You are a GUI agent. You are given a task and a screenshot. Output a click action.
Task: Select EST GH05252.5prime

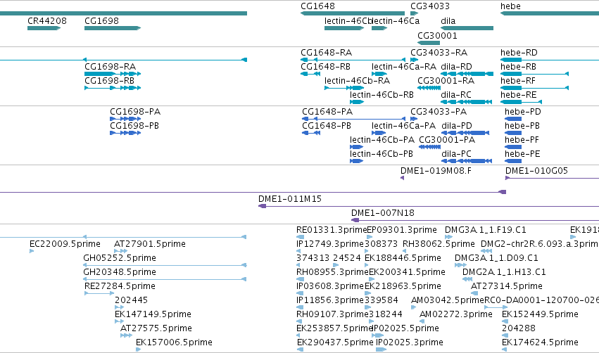point(165,265)
